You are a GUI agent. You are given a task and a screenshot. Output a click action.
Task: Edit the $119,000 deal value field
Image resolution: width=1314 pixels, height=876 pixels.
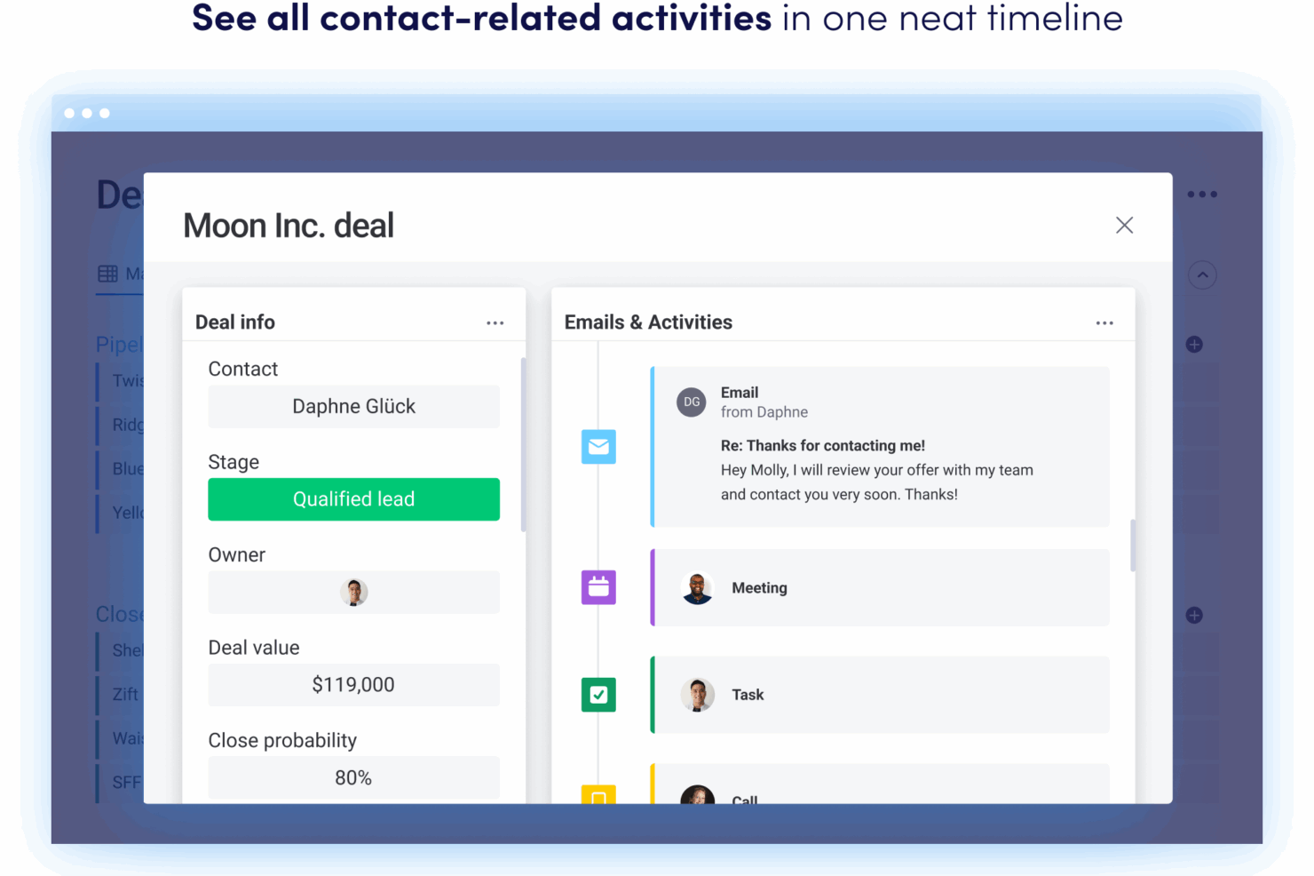[x=353, y=685]
